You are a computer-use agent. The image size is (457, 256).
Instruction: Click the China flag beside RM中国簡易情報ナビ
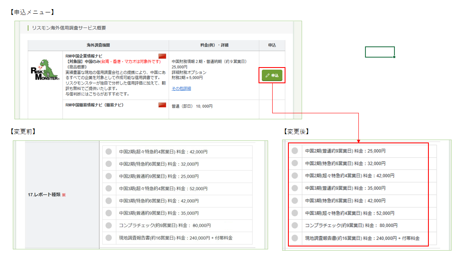click(162, 105)
